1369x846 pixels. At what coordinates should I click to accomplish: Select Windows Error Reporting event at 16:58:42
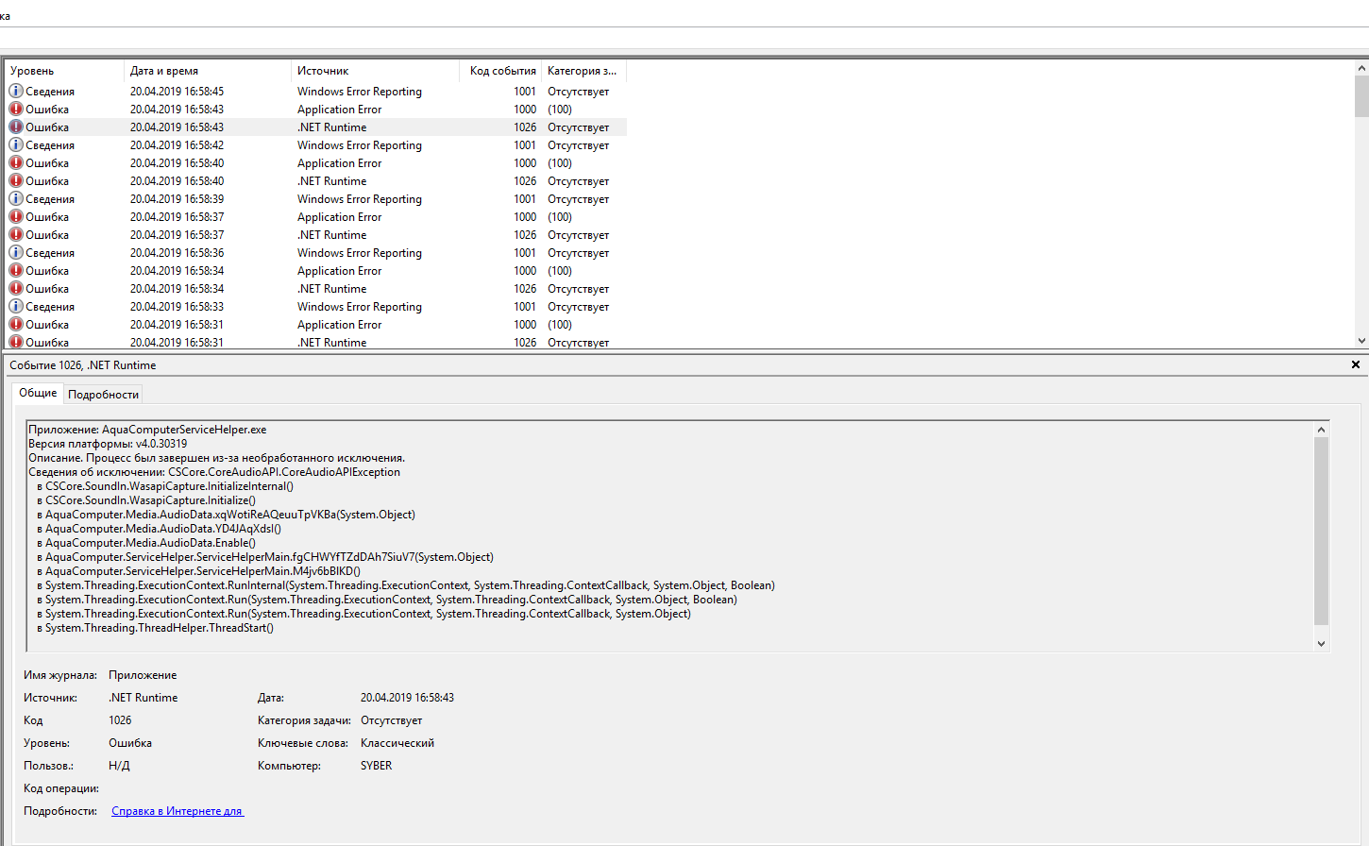(x=359, y=145)
